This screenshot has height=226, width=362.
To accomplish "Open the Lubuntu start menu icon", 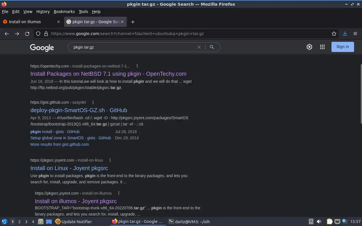I will pyautogui.click(x=5, y=221).
